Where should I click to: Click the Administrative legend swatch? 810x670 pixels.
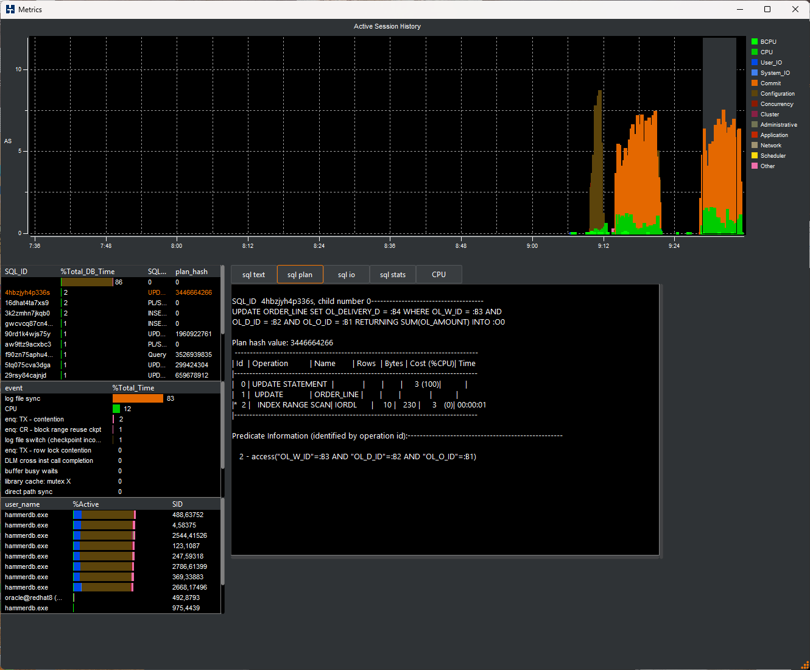pos(755,125)
